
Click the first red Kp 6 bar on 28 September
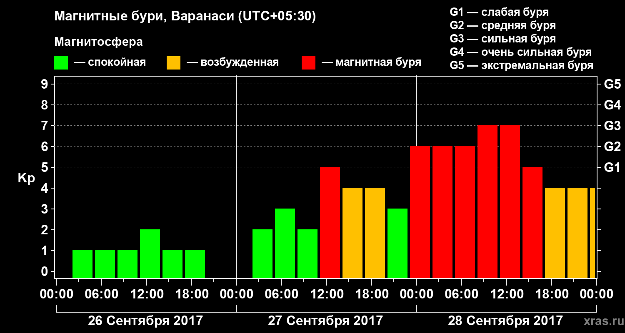[x=420, y=212]
